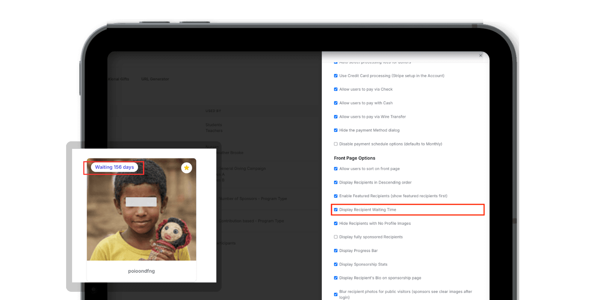Close the settings panel with the X
This screenshot has width=601, height=300.
pos(480,55)
